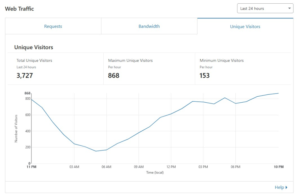Click the Time (local) axis title
The width and height of the screenshot is (298, 195).
[x=155, y=173]
